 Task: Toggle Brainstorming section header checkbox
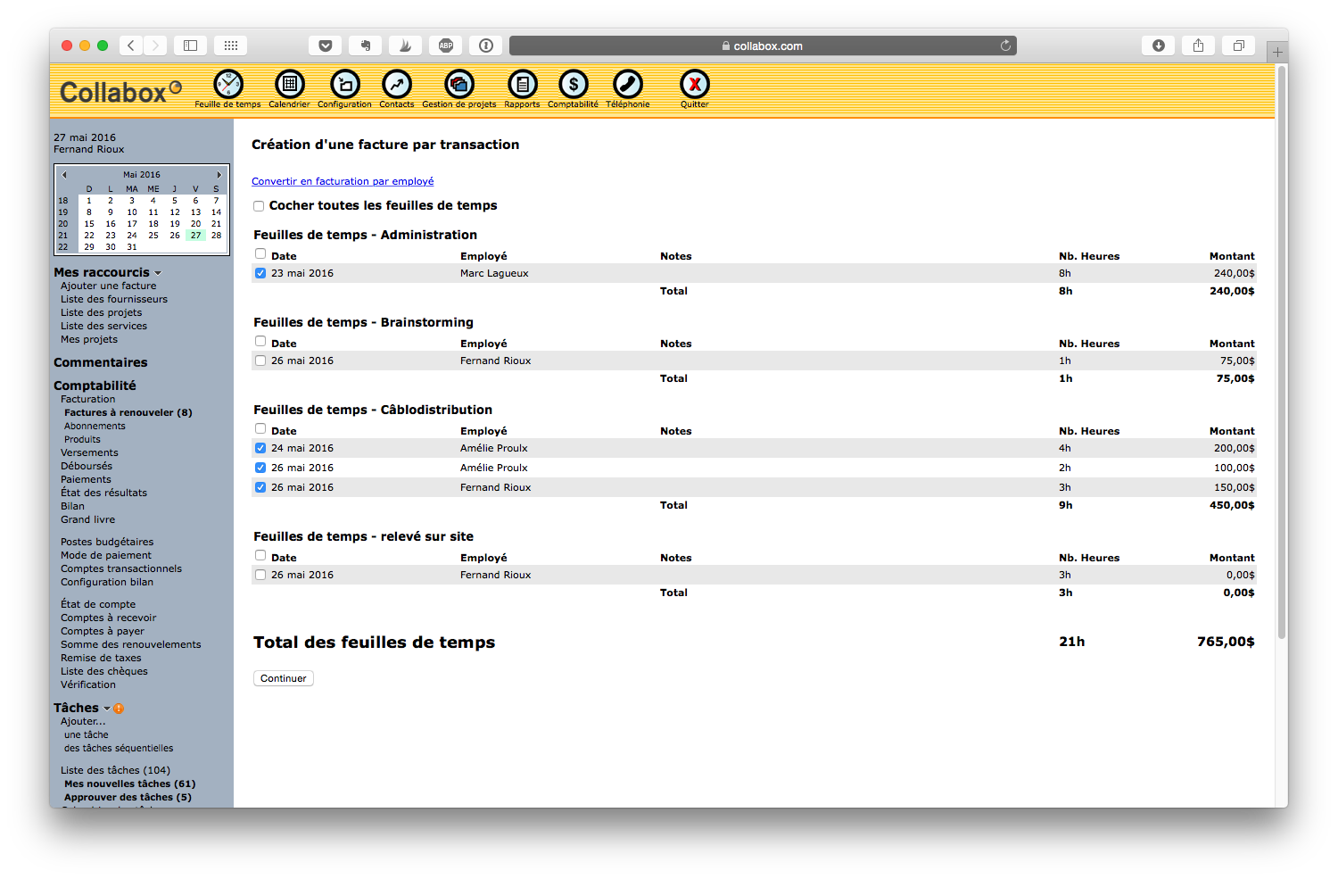(260, 342)
